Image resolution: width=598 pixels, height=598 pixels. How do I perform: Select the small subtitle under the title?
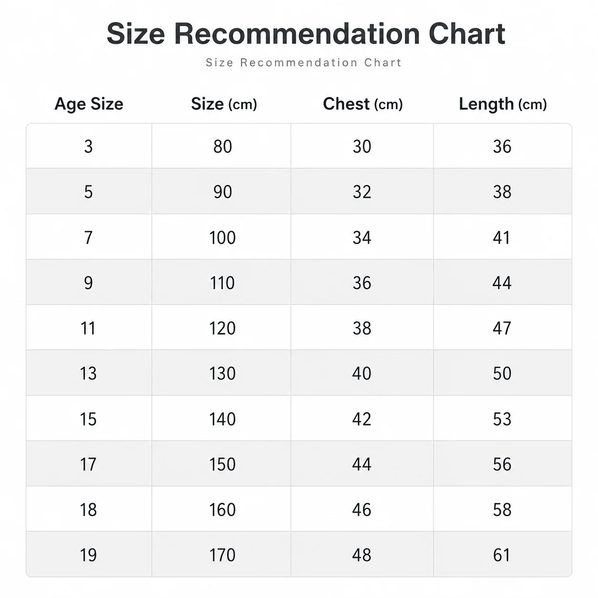(304, 62)
